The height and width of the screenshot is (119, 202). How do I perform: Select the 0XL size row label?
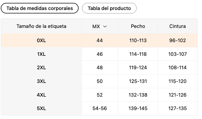pyautogui.click(x=41, y=41)
